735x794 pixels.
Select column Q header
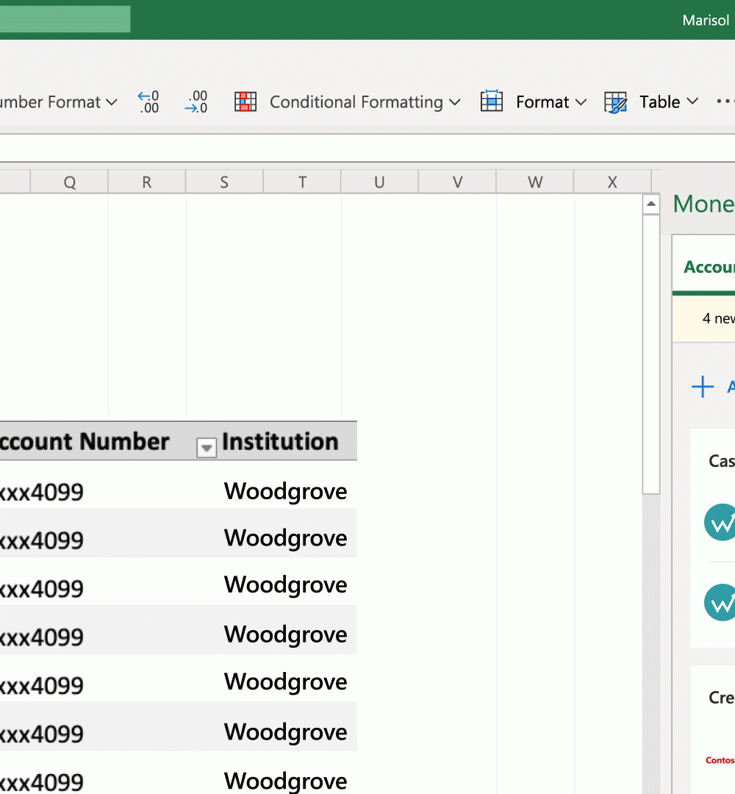tap(69, 182)
